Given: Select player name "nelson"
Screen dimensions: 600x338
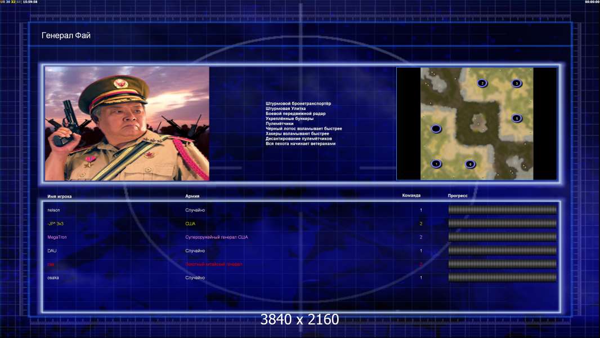Looking at the screenshot, I should pos(53,210).
